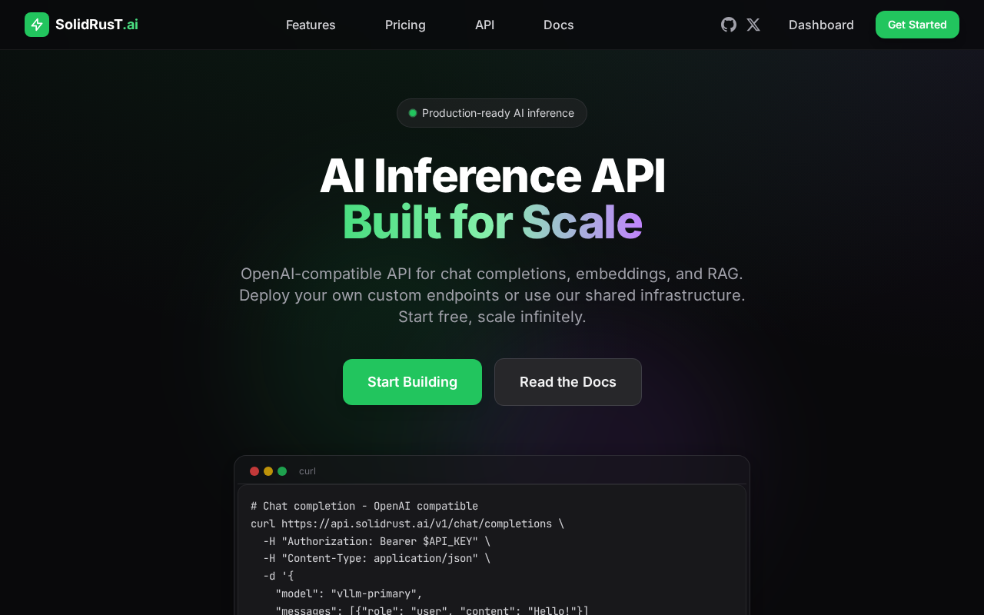
Task: Click the Start Building button
Action: point(412,382)
